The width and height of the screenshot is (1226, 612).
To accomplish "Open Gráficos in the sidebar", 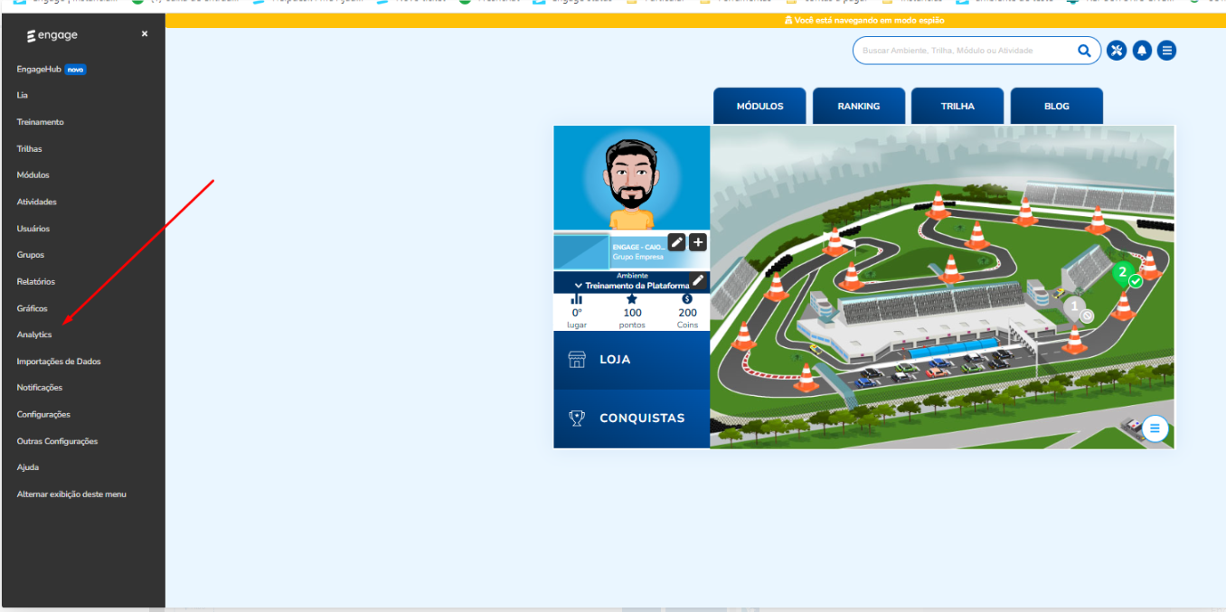I will tap(33, 308).
